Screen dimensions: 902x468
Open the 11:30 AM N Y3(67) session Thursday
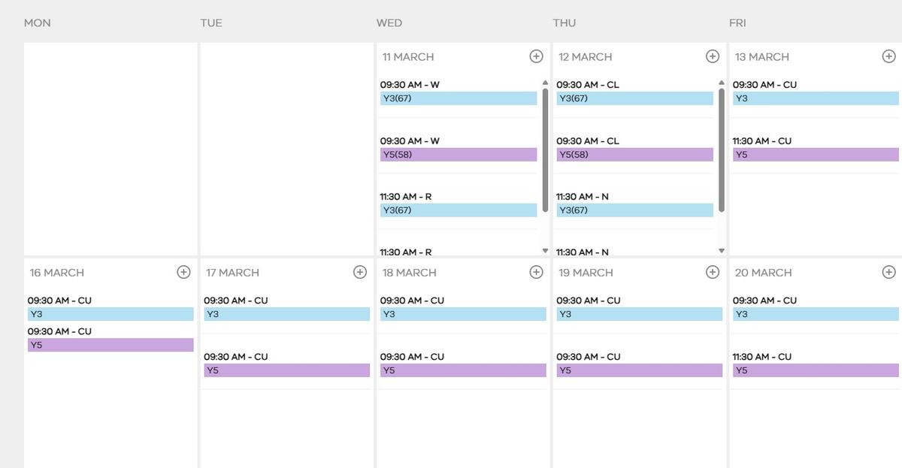pyautogui.click(x=634, y=210)
